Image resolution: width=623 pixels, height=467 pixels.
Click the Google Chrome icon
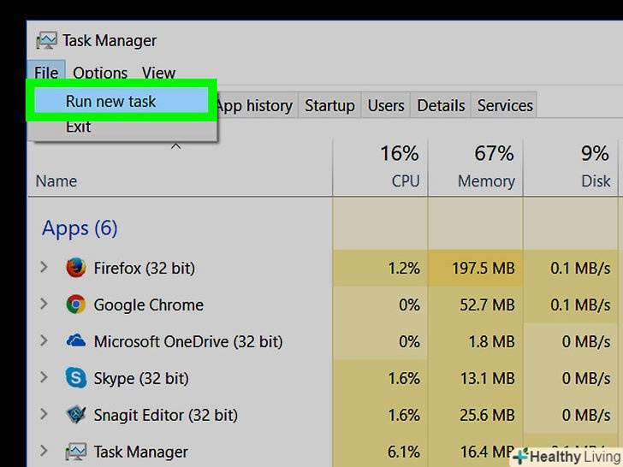[76, 304]
